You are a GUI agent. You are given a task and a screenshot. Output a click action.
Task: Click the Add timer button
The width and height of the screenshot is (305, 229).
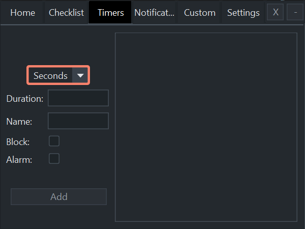point(58,196)
